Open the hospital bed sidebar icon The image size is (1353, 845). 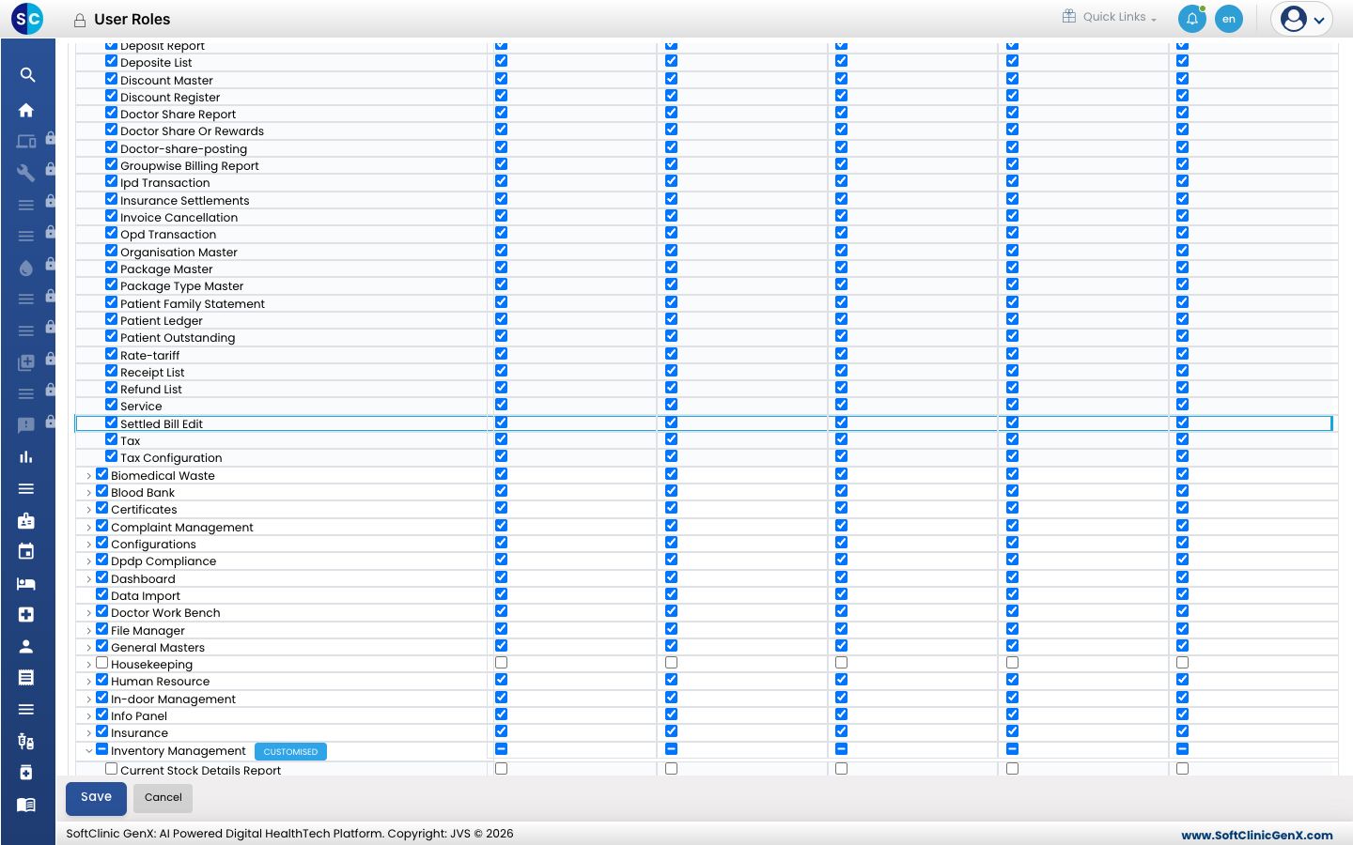[26, 583]
